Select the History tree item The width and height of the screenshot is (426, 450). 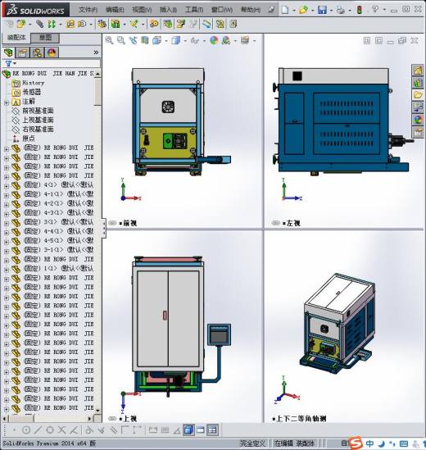(34, 83)
